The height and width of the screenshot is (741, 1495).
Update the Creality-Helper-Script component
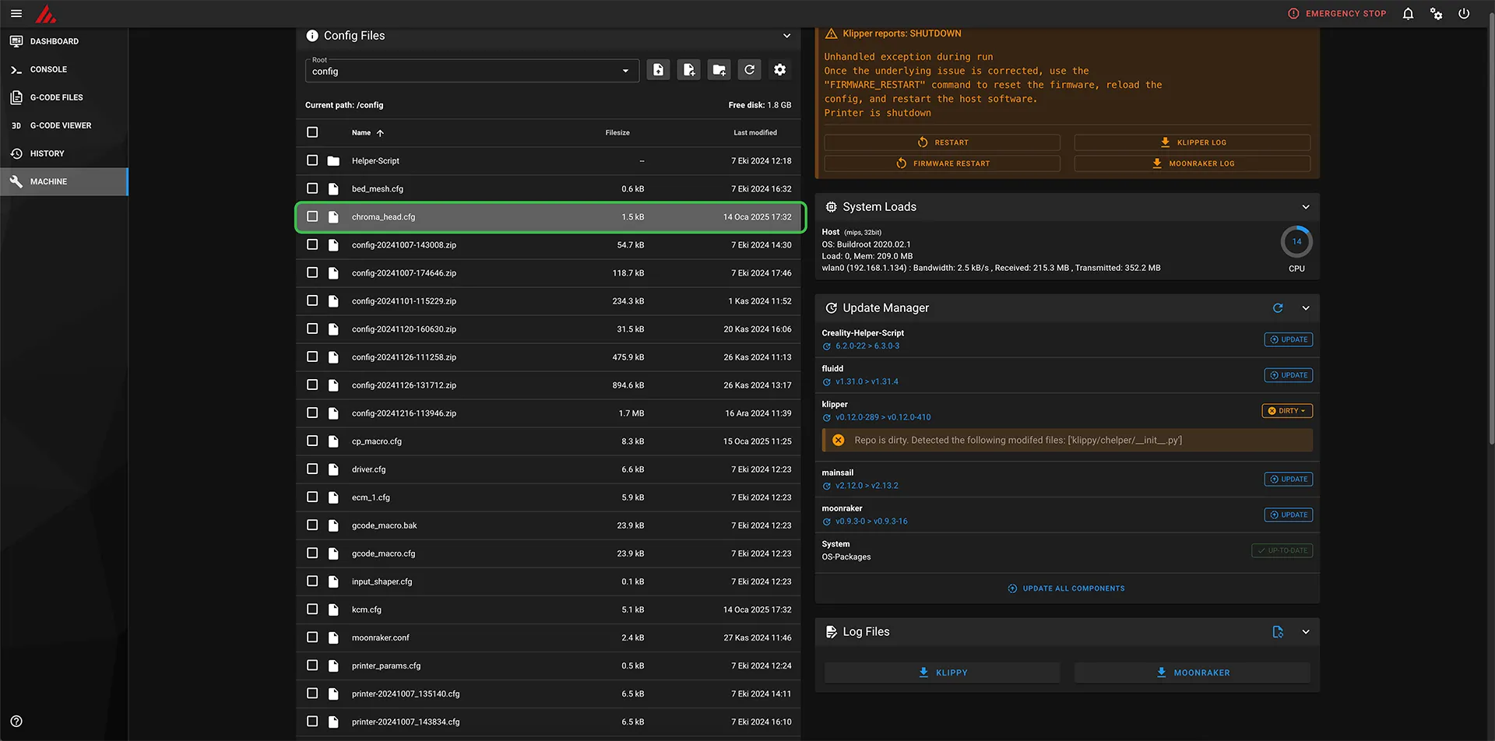point(1288,339)
